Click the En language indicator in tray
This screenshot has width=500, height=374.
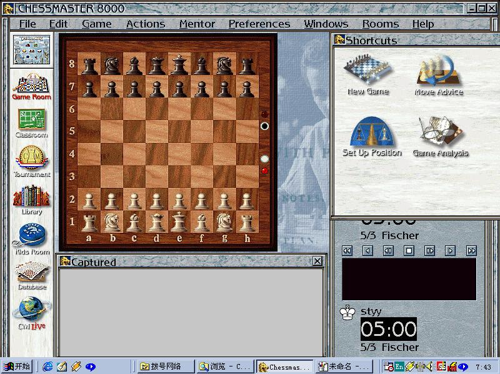399,367
